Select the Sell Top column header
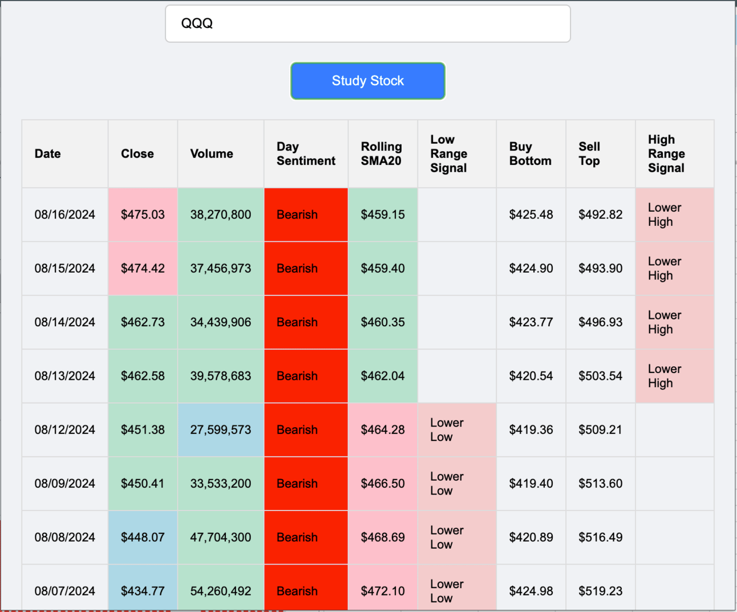The height and width of the screenshot is (612, 737). click(601, 154)
